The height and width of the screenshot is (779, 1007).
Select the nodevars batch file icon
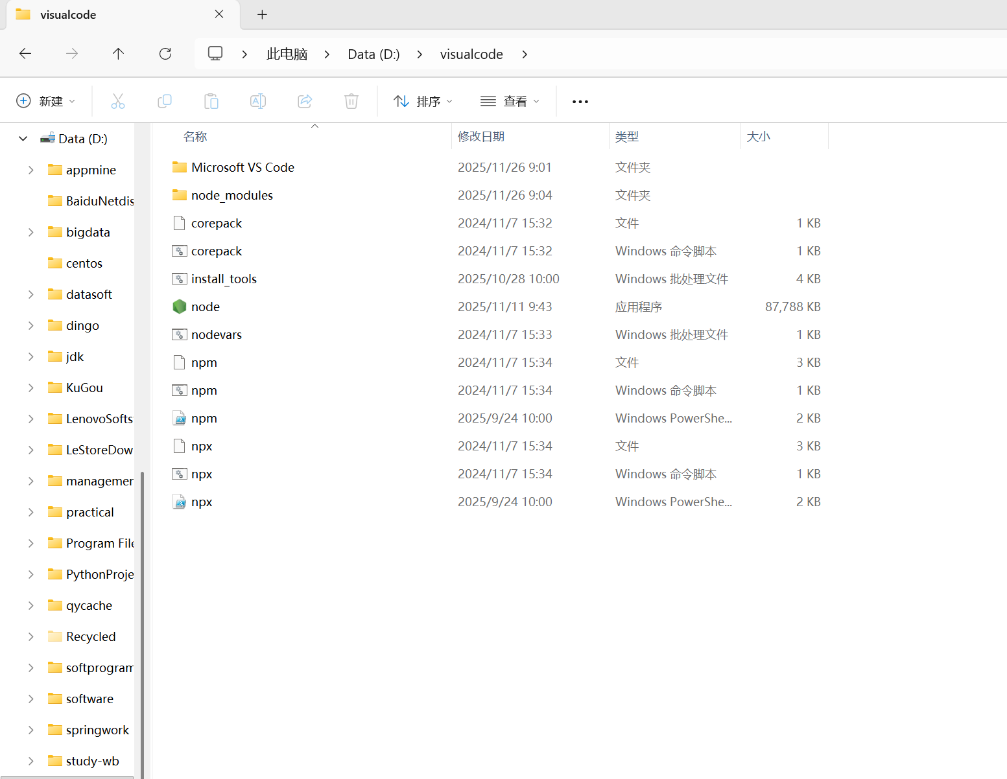click(180, 334)
